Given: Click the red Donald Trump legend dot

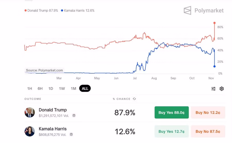Looking at the screenshot, I should [x=26, y=11].
